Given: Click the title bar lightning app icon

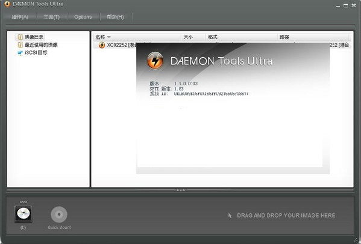Looking at the screenshot, I should click(x=7, y=4).
